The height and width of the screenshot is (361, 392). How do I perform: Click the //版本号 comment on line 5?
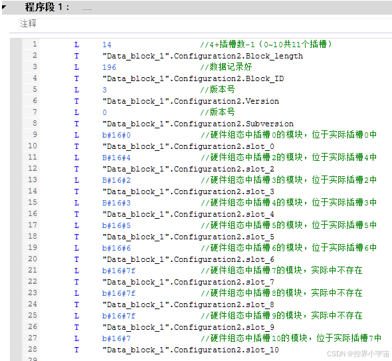click(217, 89)
